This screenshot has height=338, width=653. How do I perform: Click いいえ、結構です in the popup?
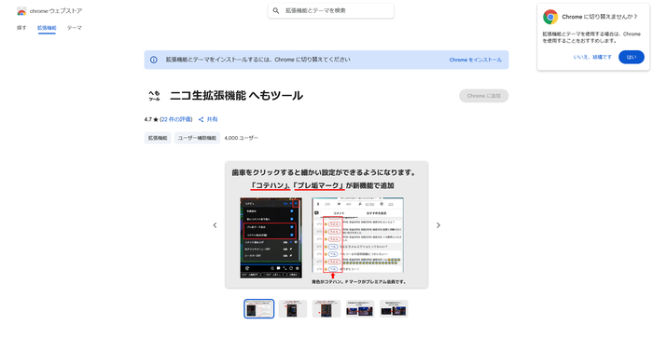click(x=592, y=57)
